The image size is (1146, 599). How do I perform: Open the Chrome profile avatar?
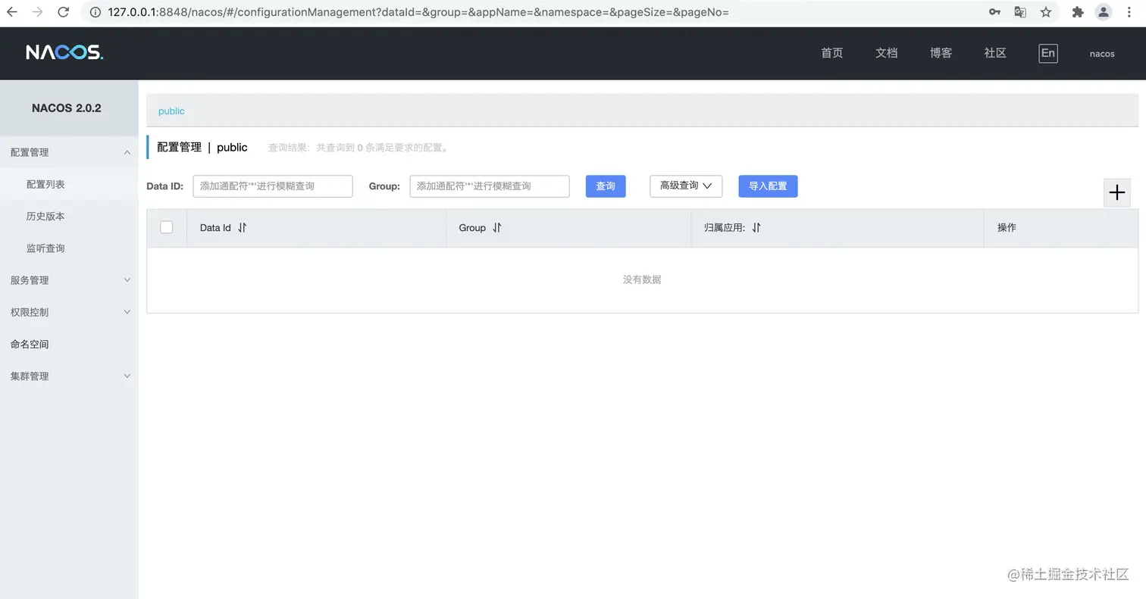pyautogui.click(x=1104, y=12)
